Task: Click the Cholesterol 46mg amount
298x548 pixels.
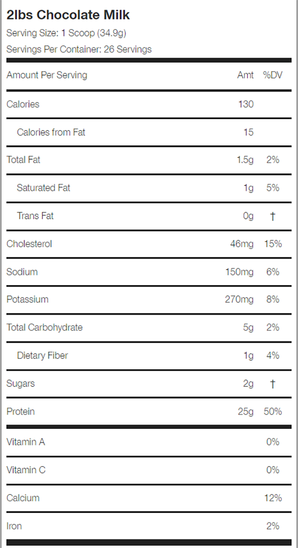Action: [242, 244]
